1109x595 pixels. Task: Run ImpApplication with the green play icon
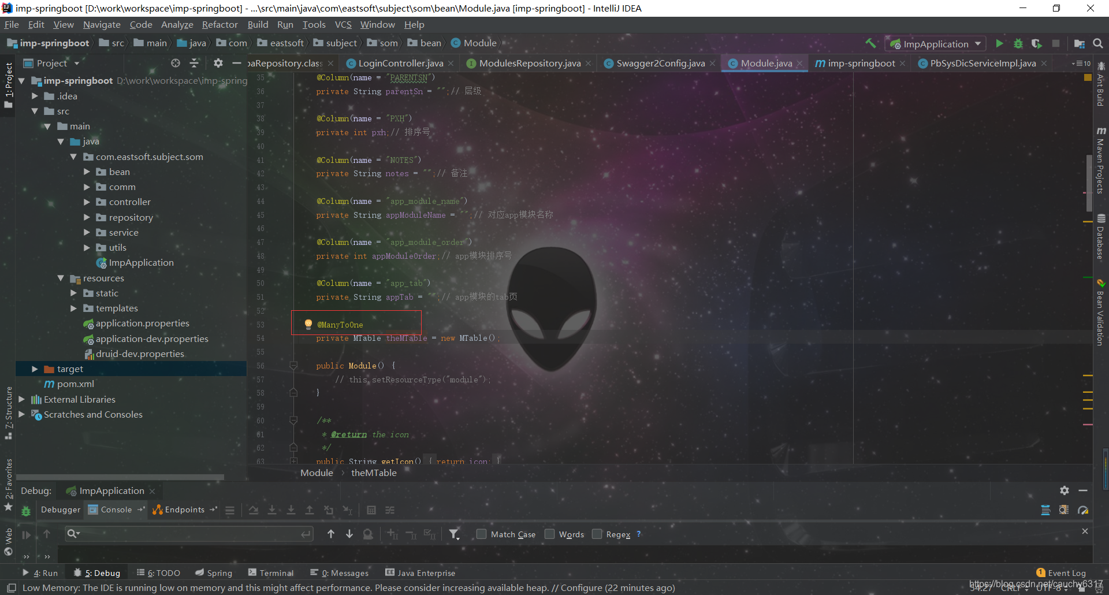[x=999, y=43]
